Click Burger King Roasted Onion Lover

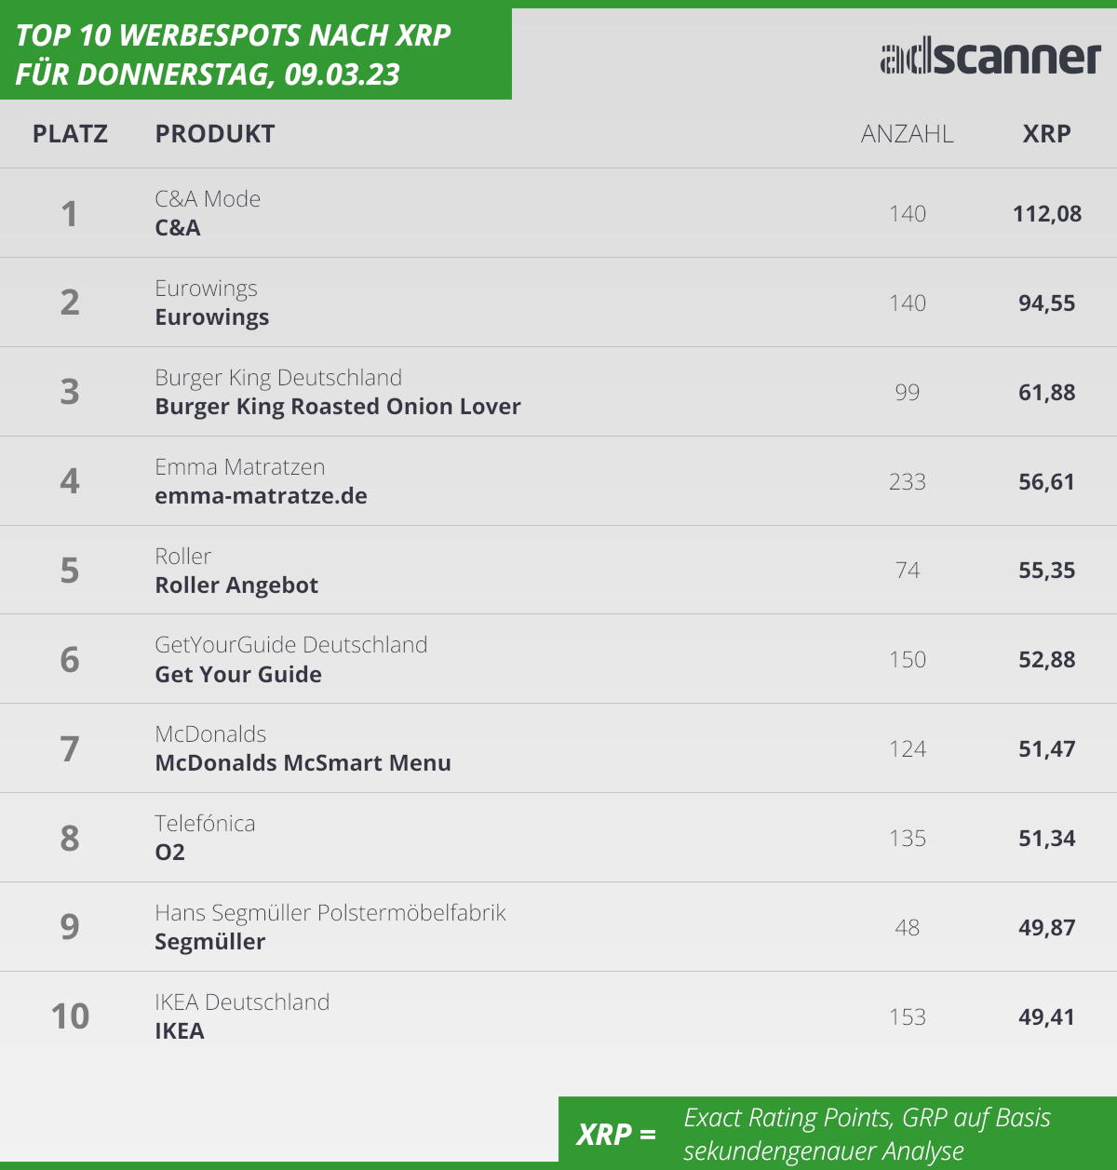338,407
